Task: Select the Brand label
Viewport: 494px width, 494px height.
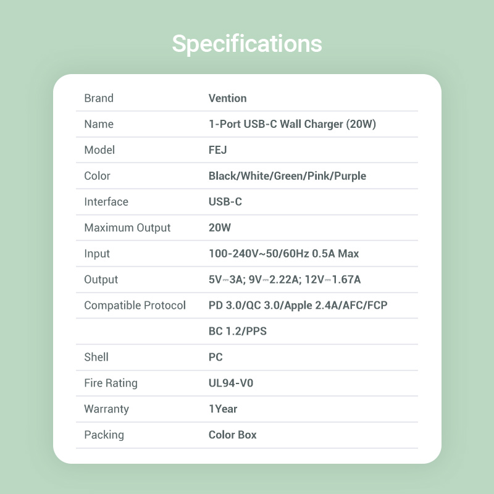Action: [99, 98]
